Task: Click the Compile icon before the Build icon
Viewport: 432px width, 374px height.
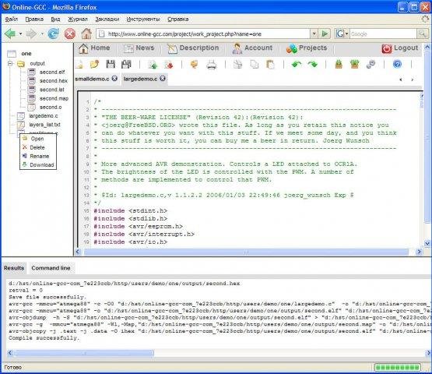Action: click(339, 64)
